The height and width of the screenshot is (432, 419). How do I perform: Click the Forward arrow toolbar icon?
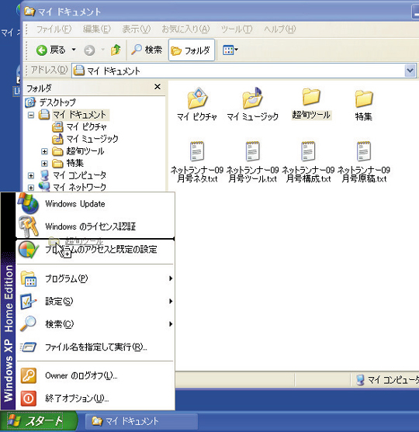pos(89,50)
